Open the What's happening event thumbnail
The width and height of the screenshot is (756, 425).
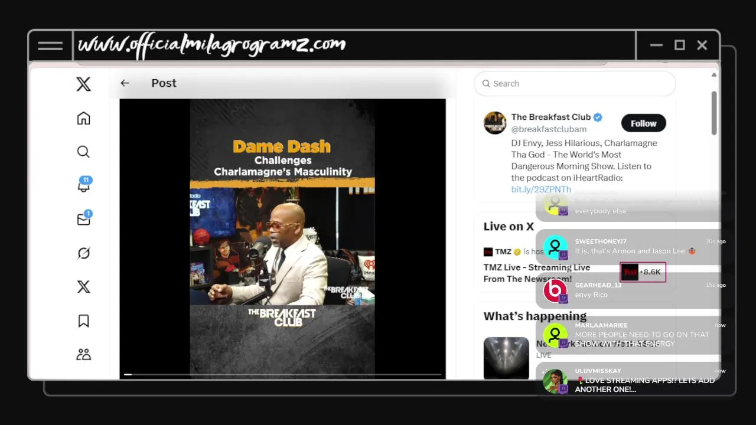506,358
